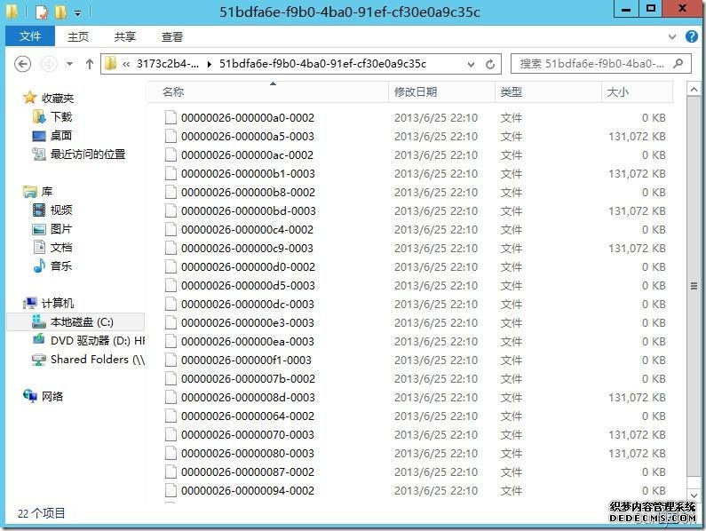Open the Downloads folder (下载)
706x531 pixels.
click(x=60, y=117)
